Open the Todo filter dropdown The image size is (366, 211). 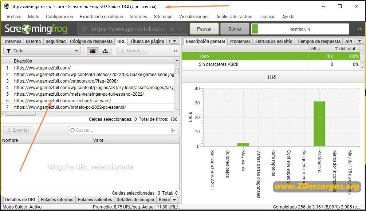tap(42, 51)
